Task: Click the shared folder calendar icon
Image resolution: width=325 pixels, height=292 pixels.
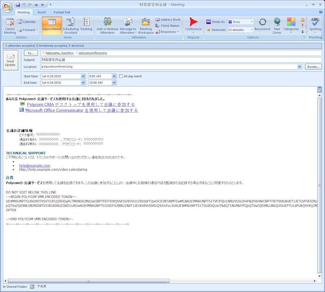Action: pyautogui.click(x=32, y=287)
